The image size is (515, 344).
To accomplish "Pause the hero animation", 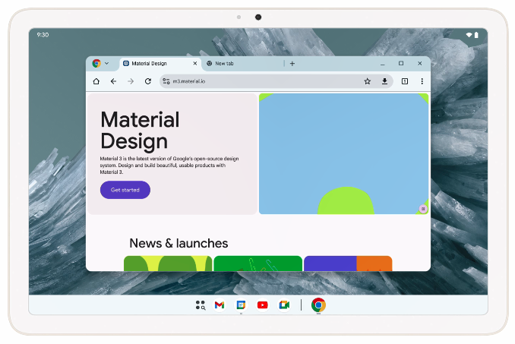I will coord(423,209).
